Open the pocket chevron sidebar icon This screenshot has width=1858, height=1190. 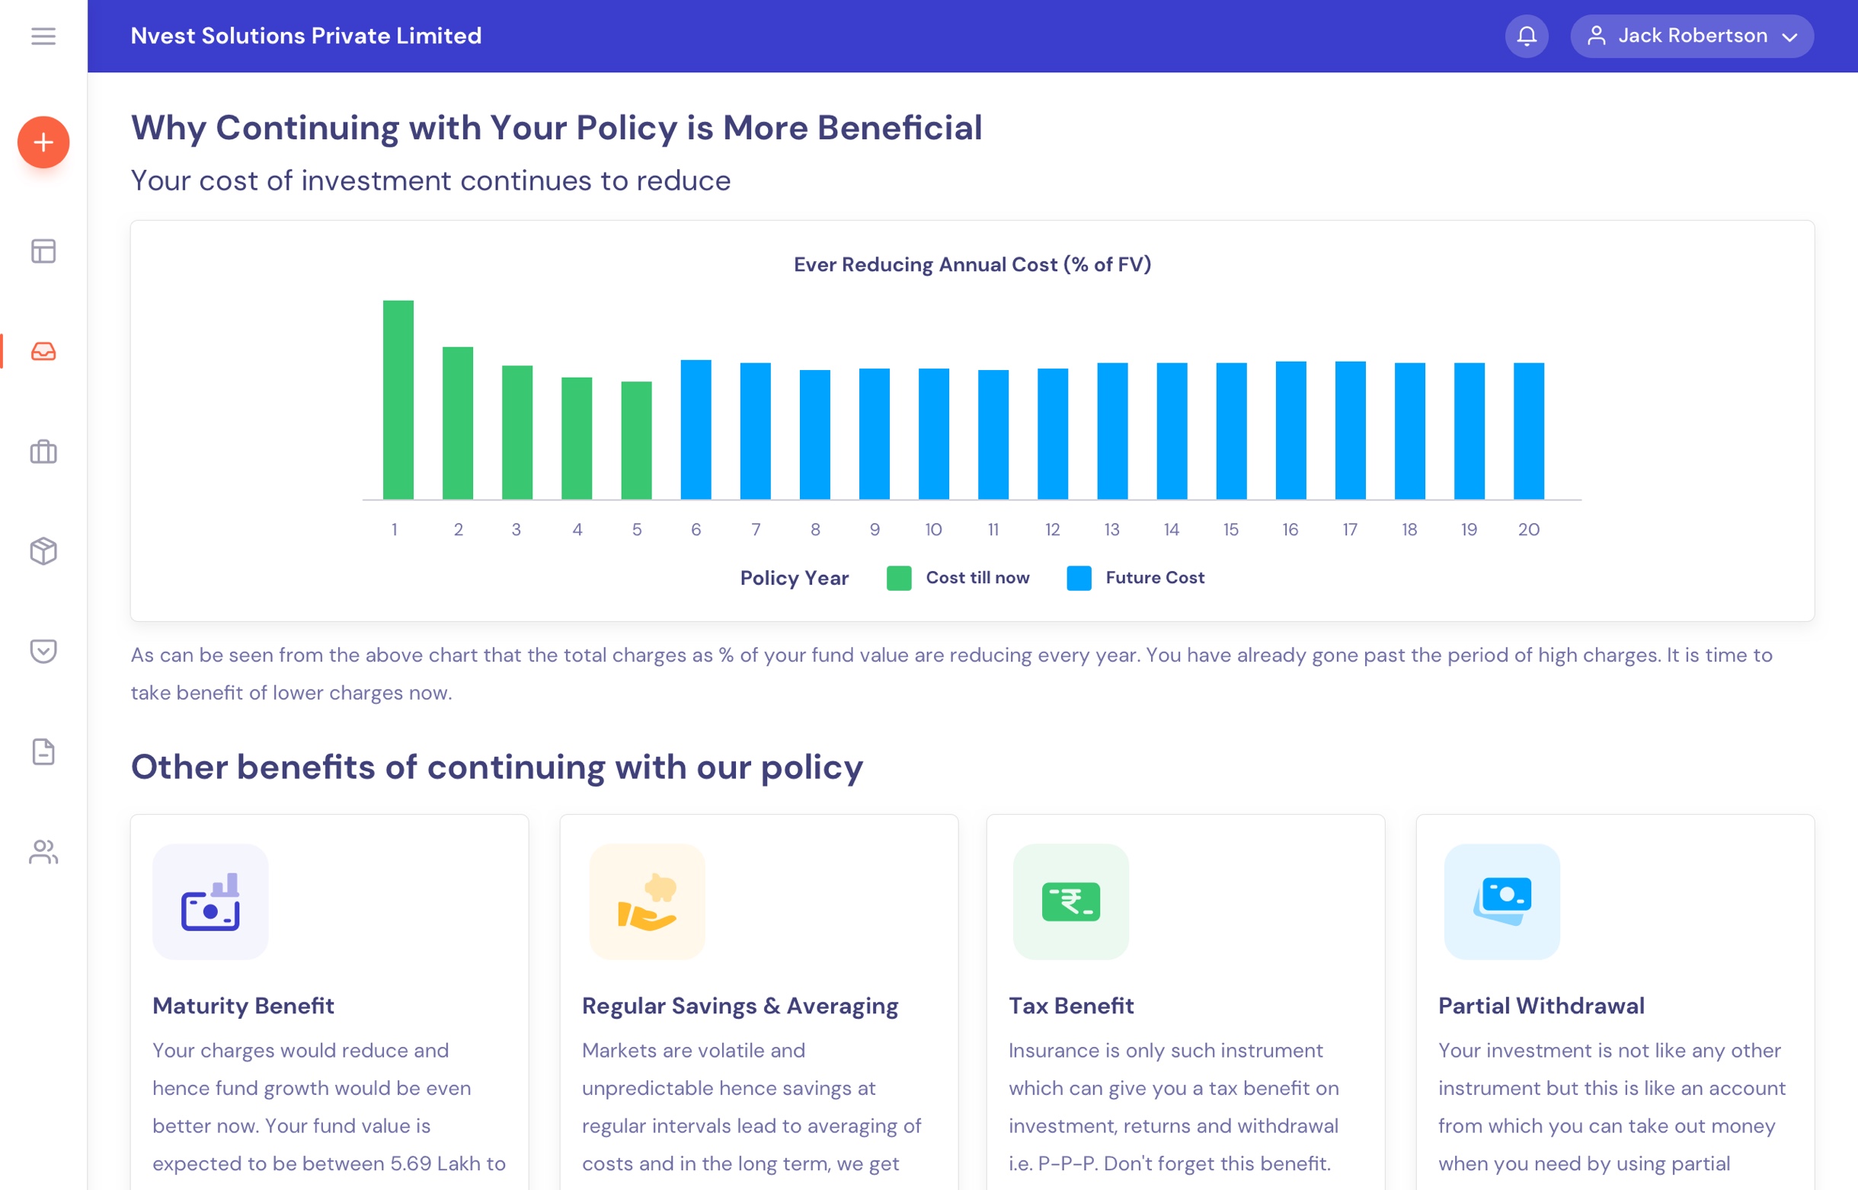coord(43,652)
